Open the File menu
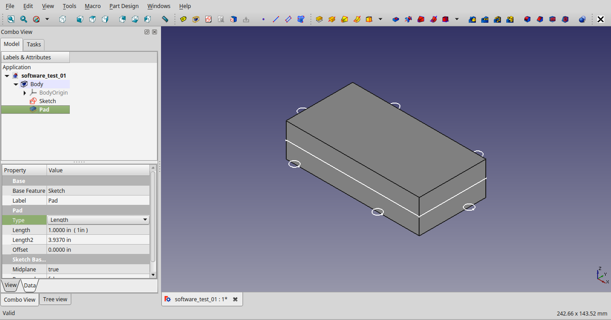The image size is (611, 320). tap(10, 6)
